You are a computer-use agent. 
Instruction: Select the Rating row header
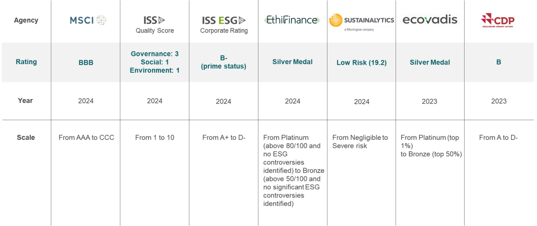point(26,62)
